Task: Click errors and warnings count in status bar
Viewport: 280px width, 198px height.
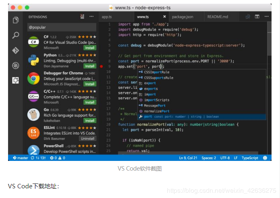Action: point(58,158)
